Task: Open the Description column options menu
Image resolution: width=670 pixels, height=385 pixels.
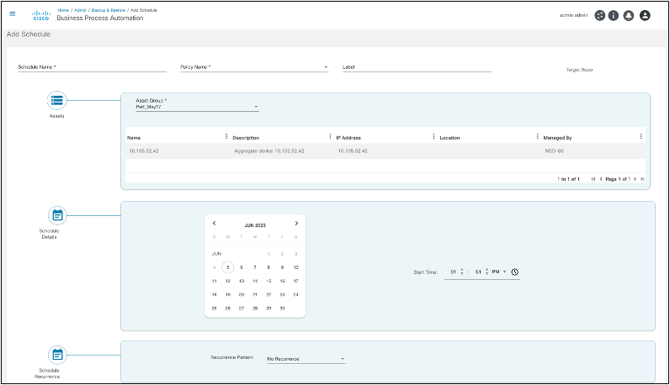Action: tap(330, 136)
